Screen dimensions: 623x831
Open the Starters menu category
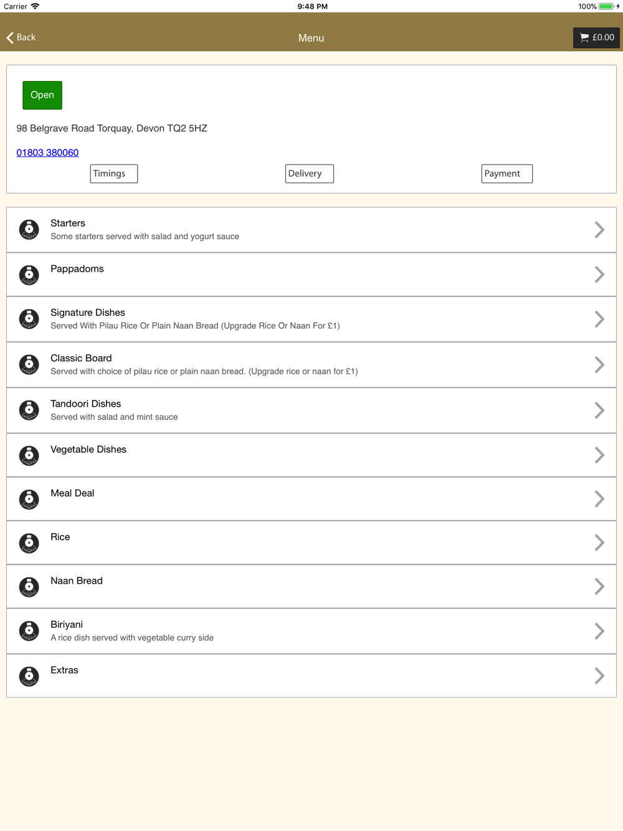(x=311, y=230)
